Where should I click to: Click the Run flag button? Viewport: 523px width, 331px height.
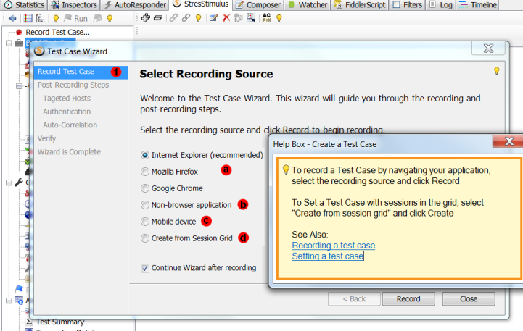tap(75, 19)
